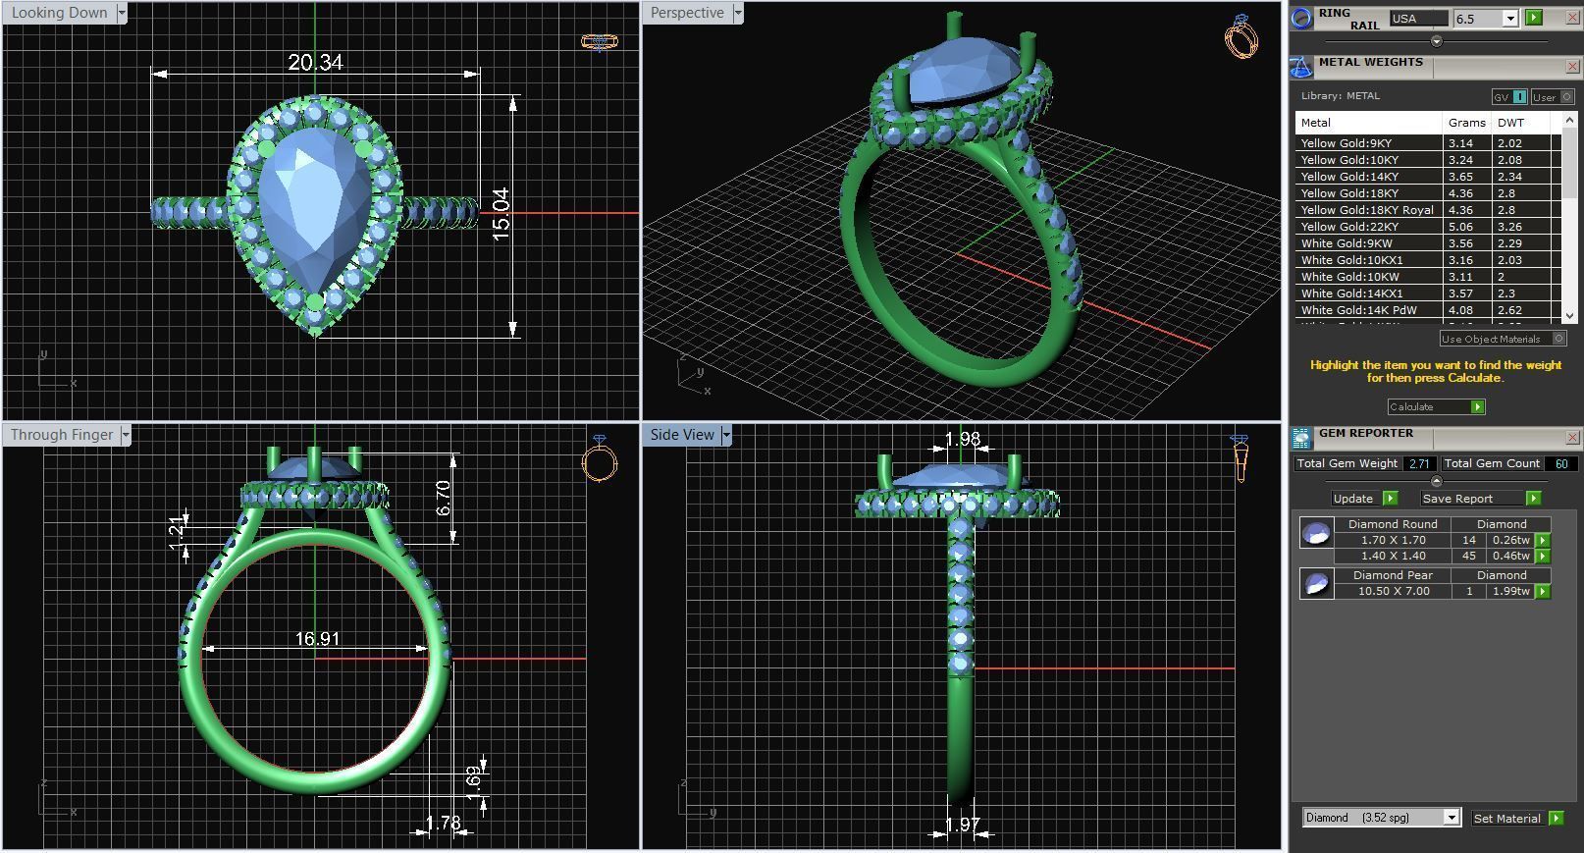1584x853 pixels.
Task: Click the 1.40 X 1.40 gem size cell
Action: (x=1393, y=557)
